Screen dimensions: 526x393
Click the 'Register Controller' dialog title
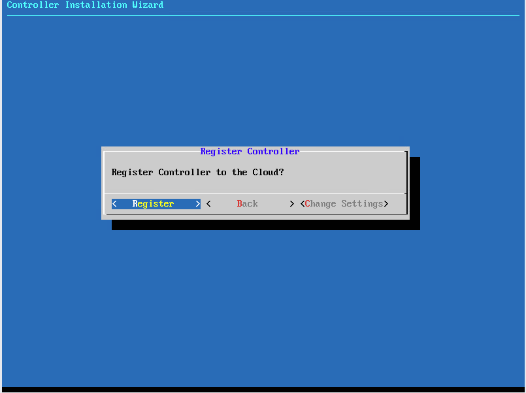click(250, 151)
